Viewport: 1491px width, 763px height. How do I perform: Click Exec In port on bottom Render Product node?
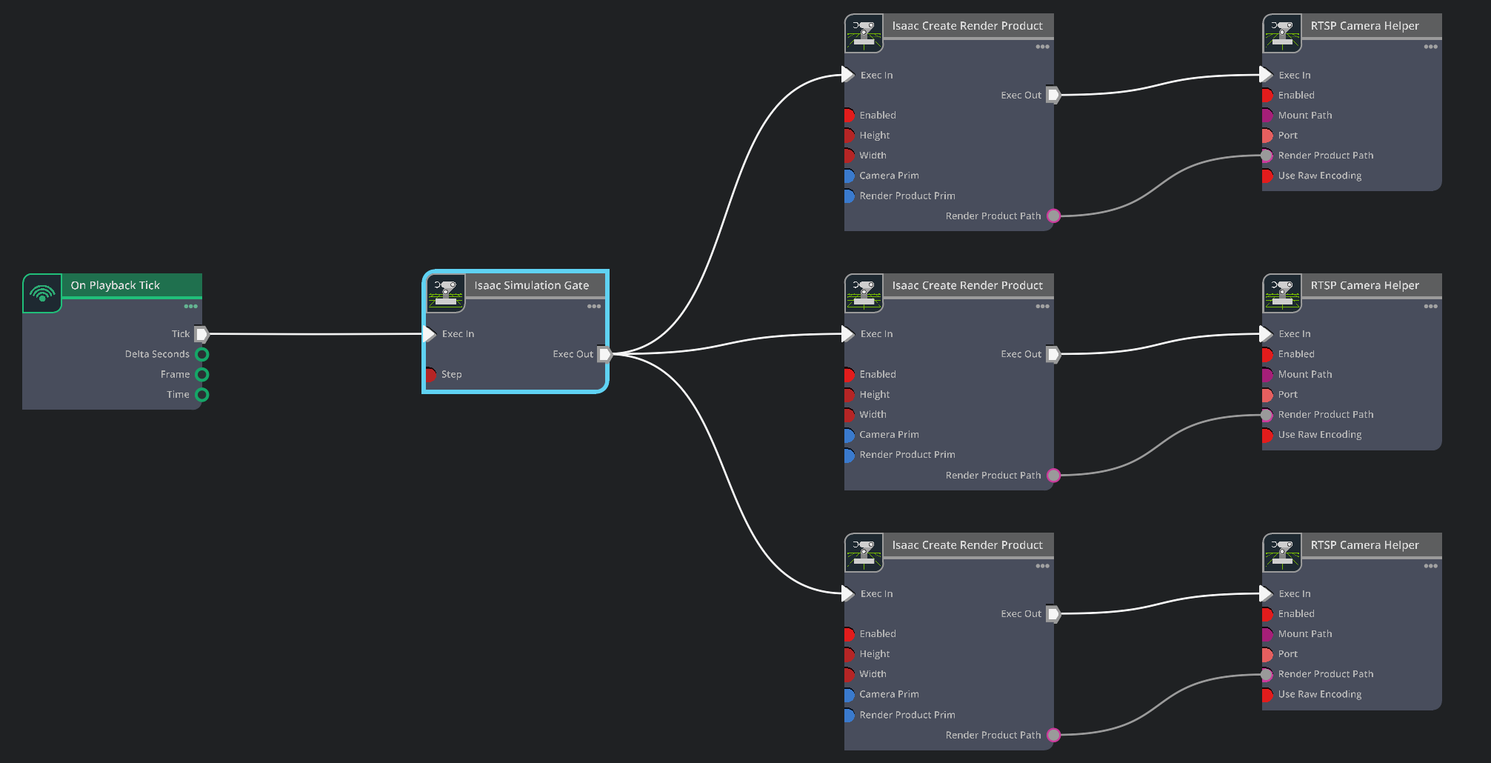[848, 593]
